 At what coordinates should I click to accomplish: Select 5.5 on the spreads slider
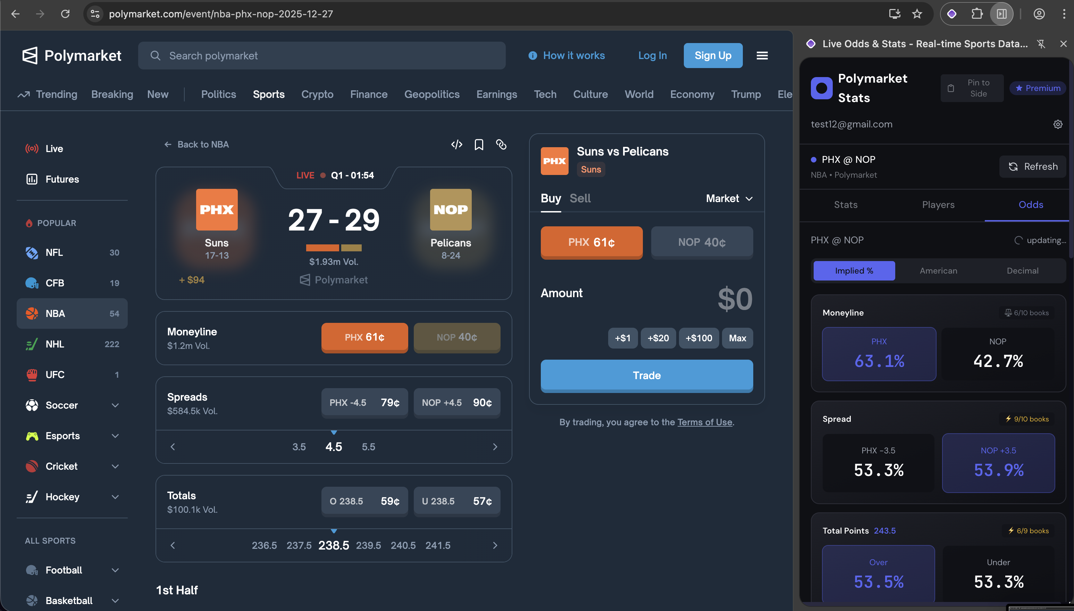(x=368, y=446)
